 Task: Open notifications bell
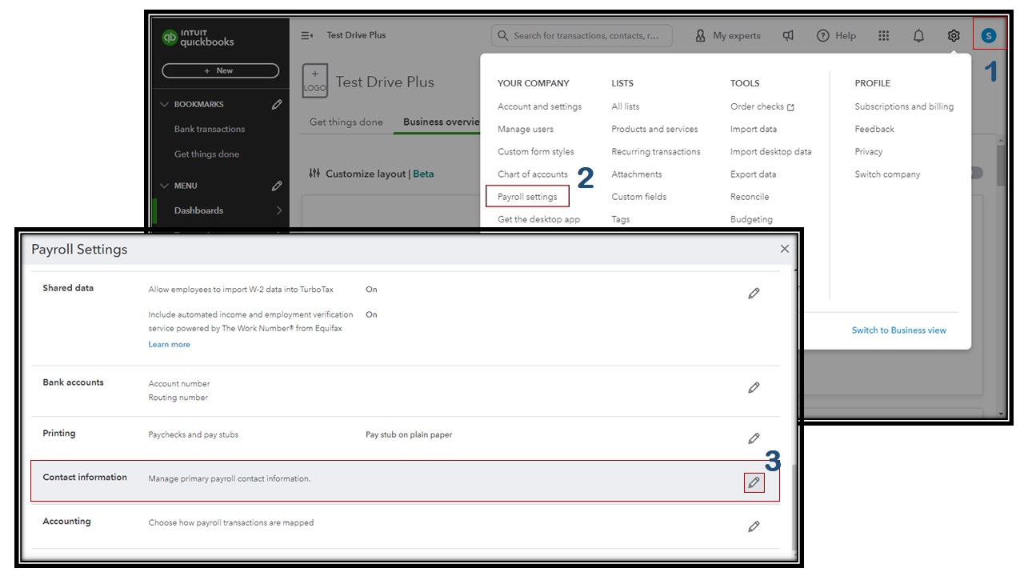[x=918, y=35]
